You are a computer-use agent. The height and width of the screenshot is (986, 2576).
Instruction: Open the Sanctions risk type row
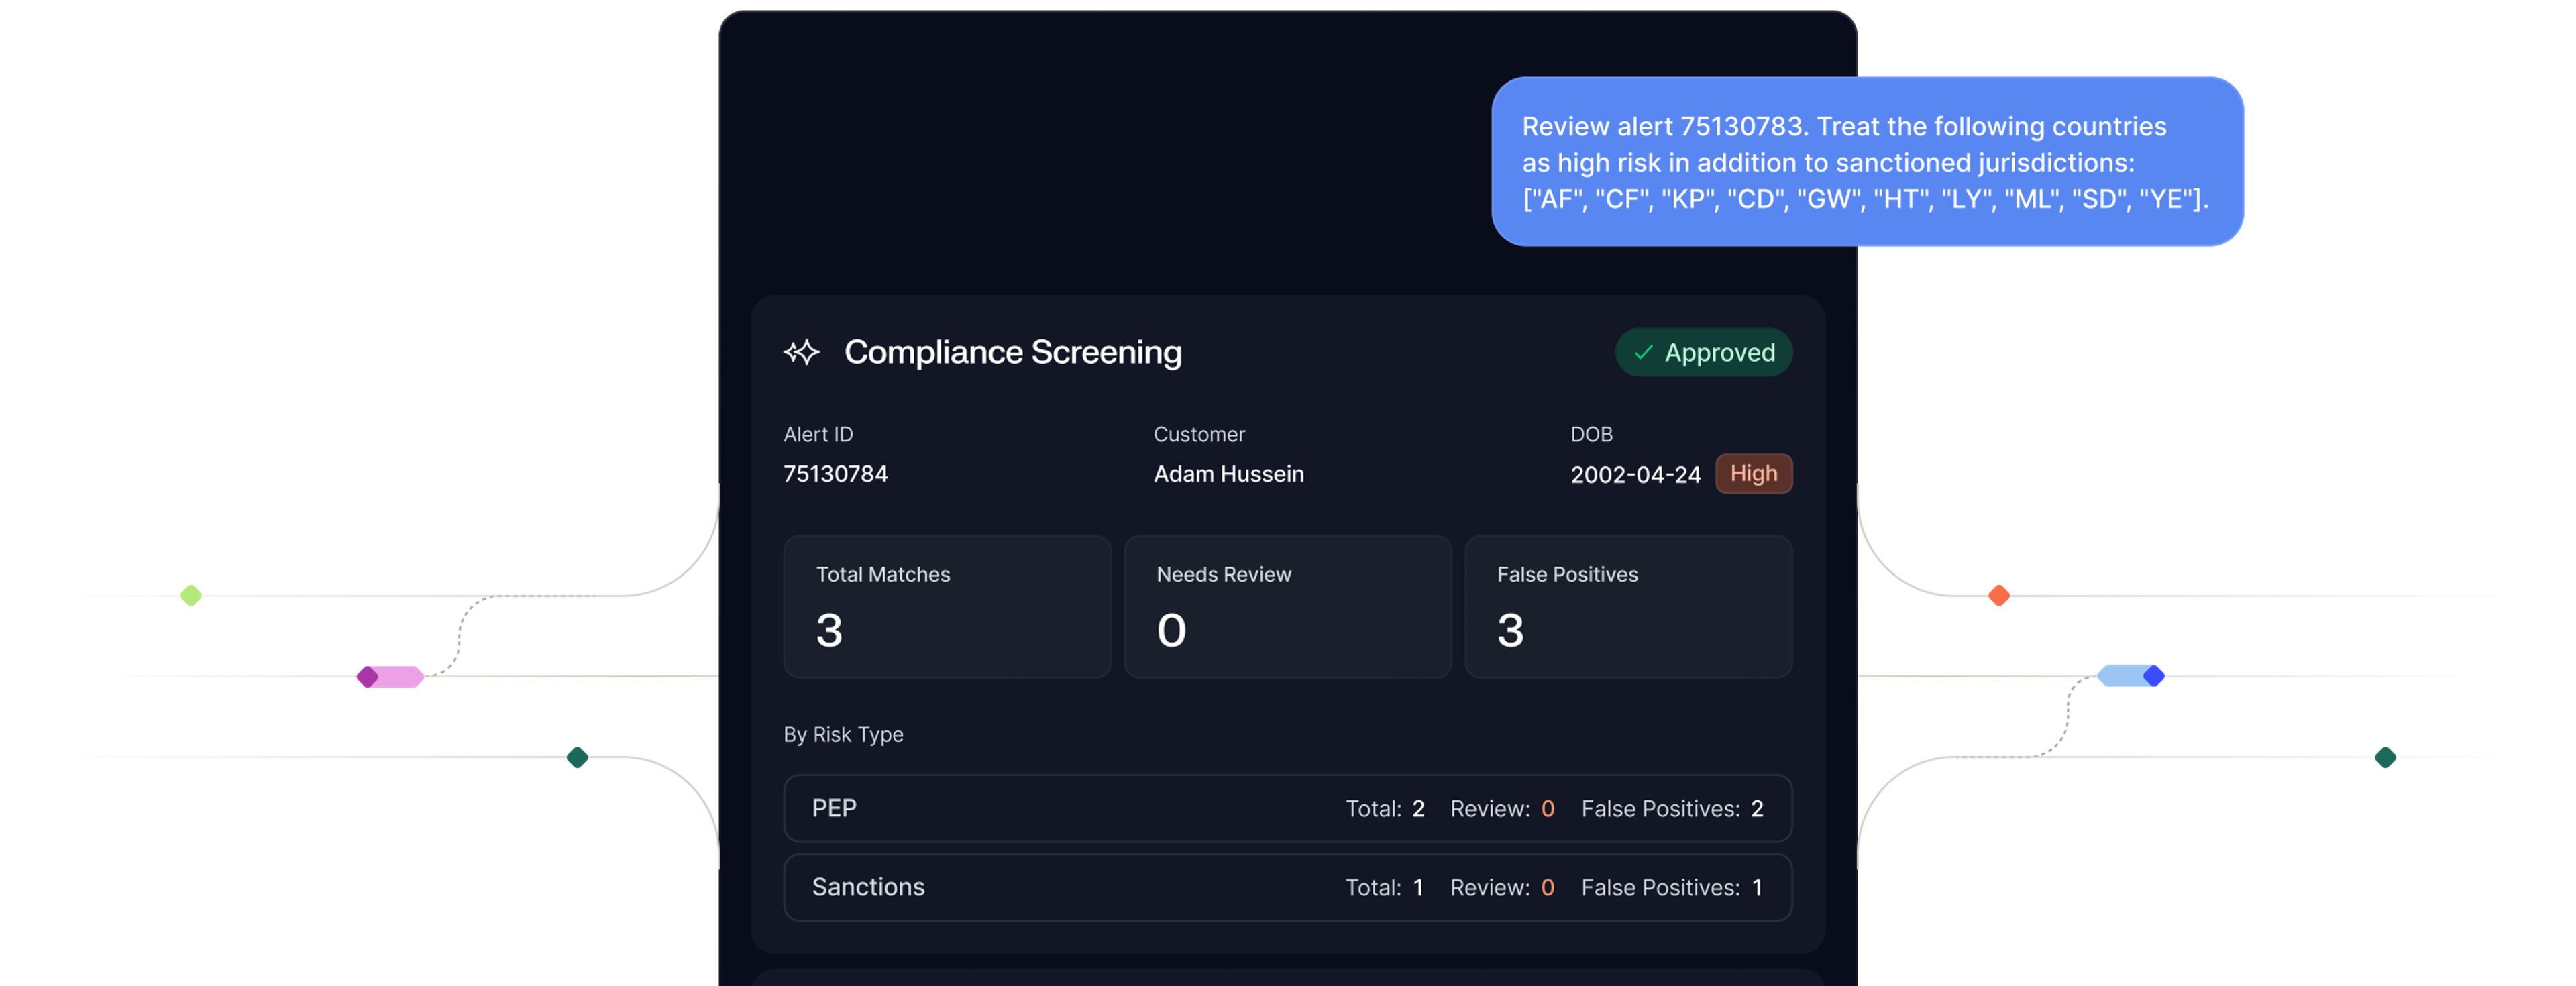[1287, 887]
